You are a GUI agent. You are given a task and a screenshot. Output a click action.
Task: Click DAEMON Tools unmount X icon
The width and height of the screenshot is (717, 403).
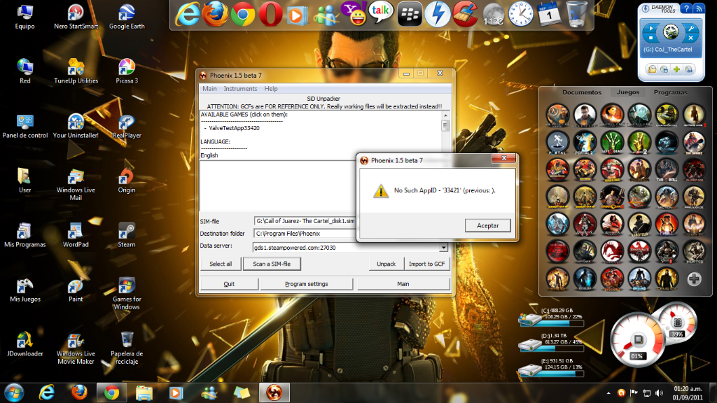coord(690,38)
